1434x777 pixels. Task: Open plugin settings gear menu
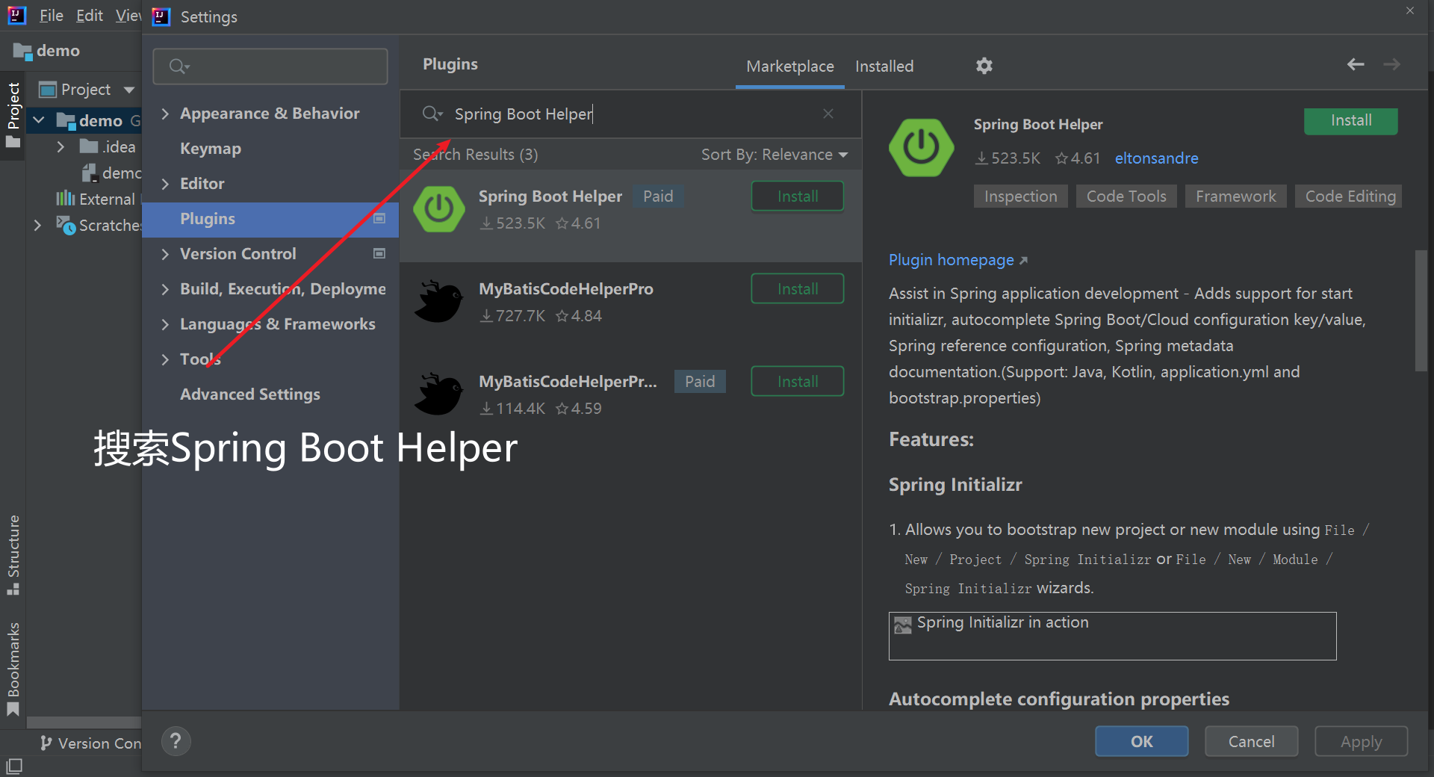pyautogui.click(x=984, y=66)
